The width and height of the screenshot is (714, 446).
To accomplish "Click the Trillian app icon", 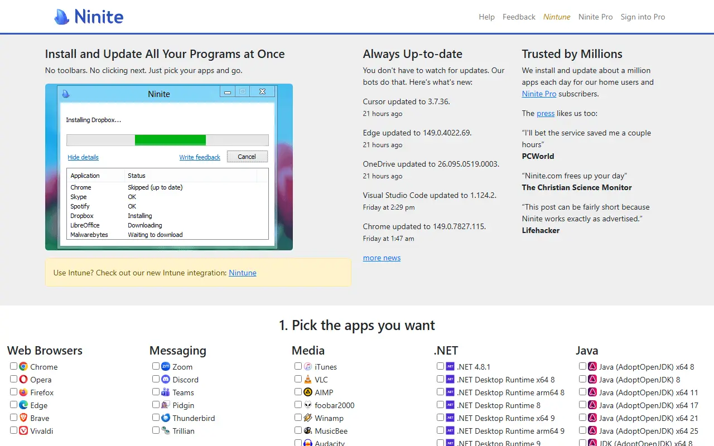I will (x=166, y=430).
